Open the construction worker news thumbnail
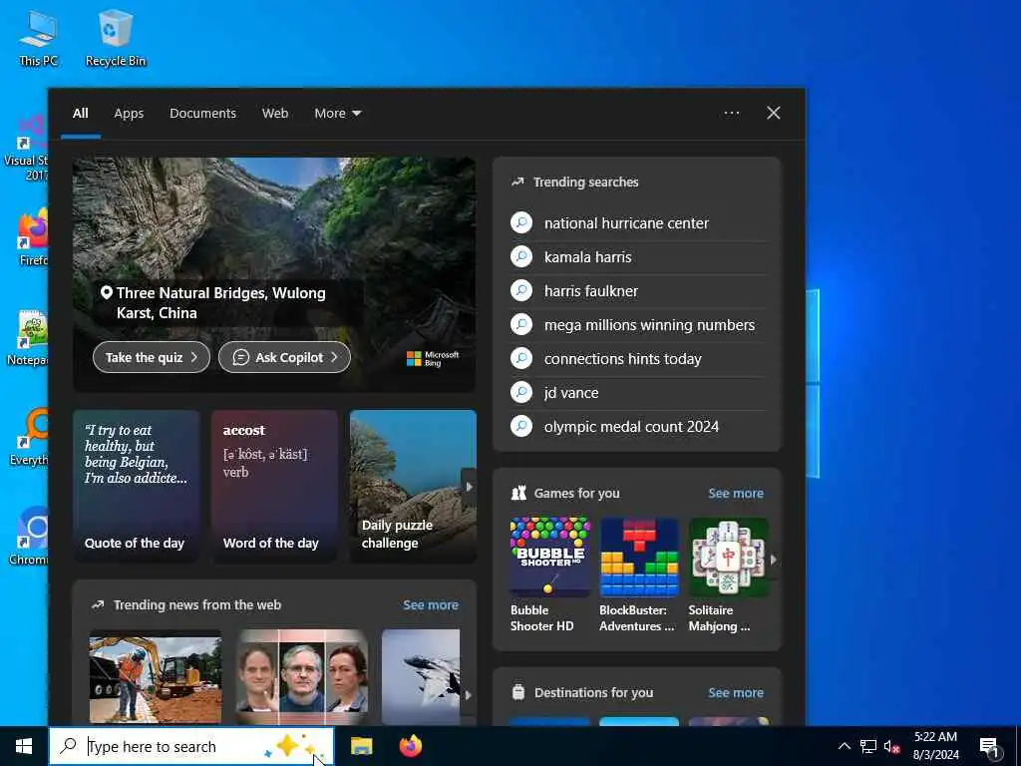1021x766 pixels. (x=155, y=677)
